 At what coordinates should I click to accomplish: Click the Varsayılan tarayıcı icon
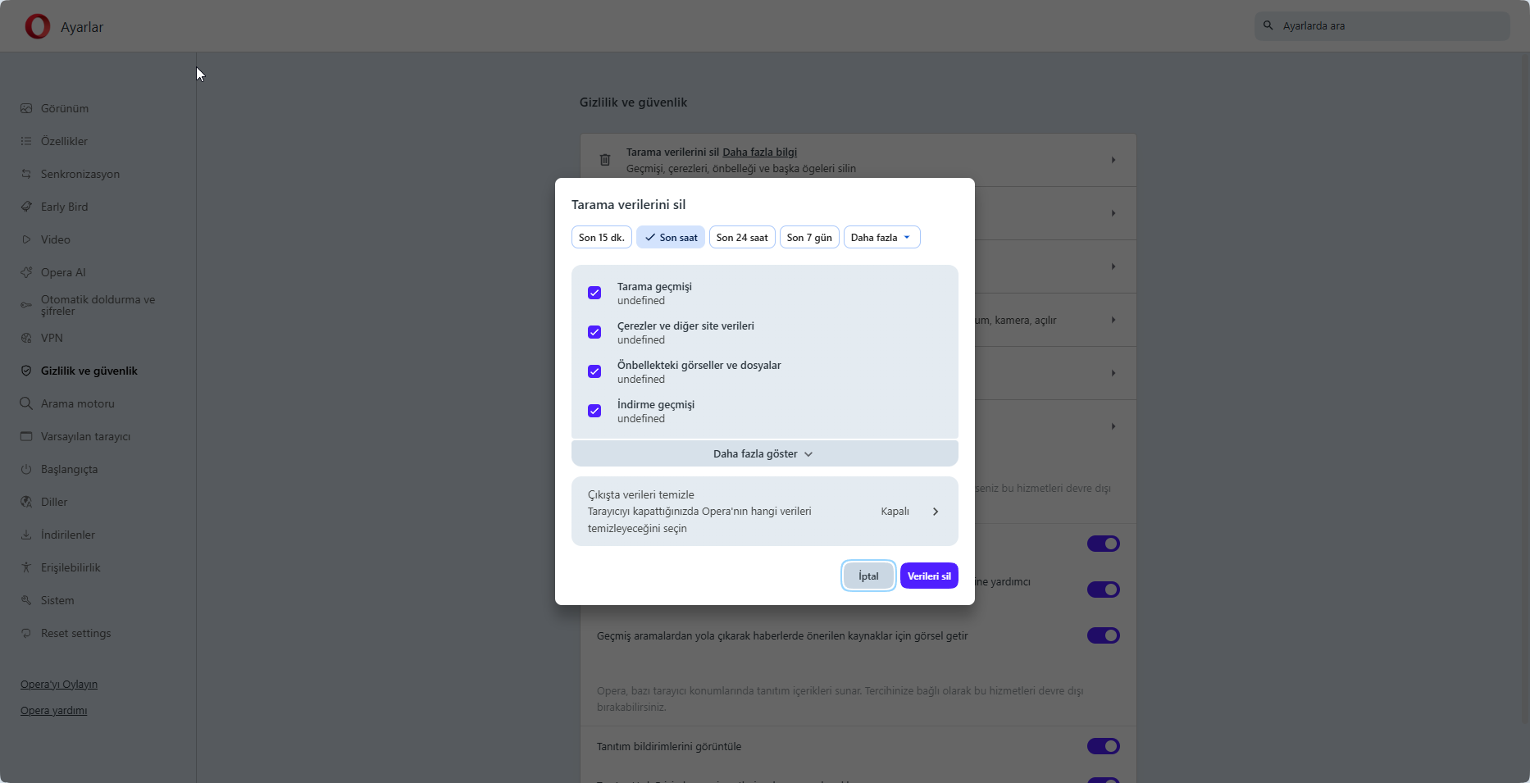pos(26,436)
